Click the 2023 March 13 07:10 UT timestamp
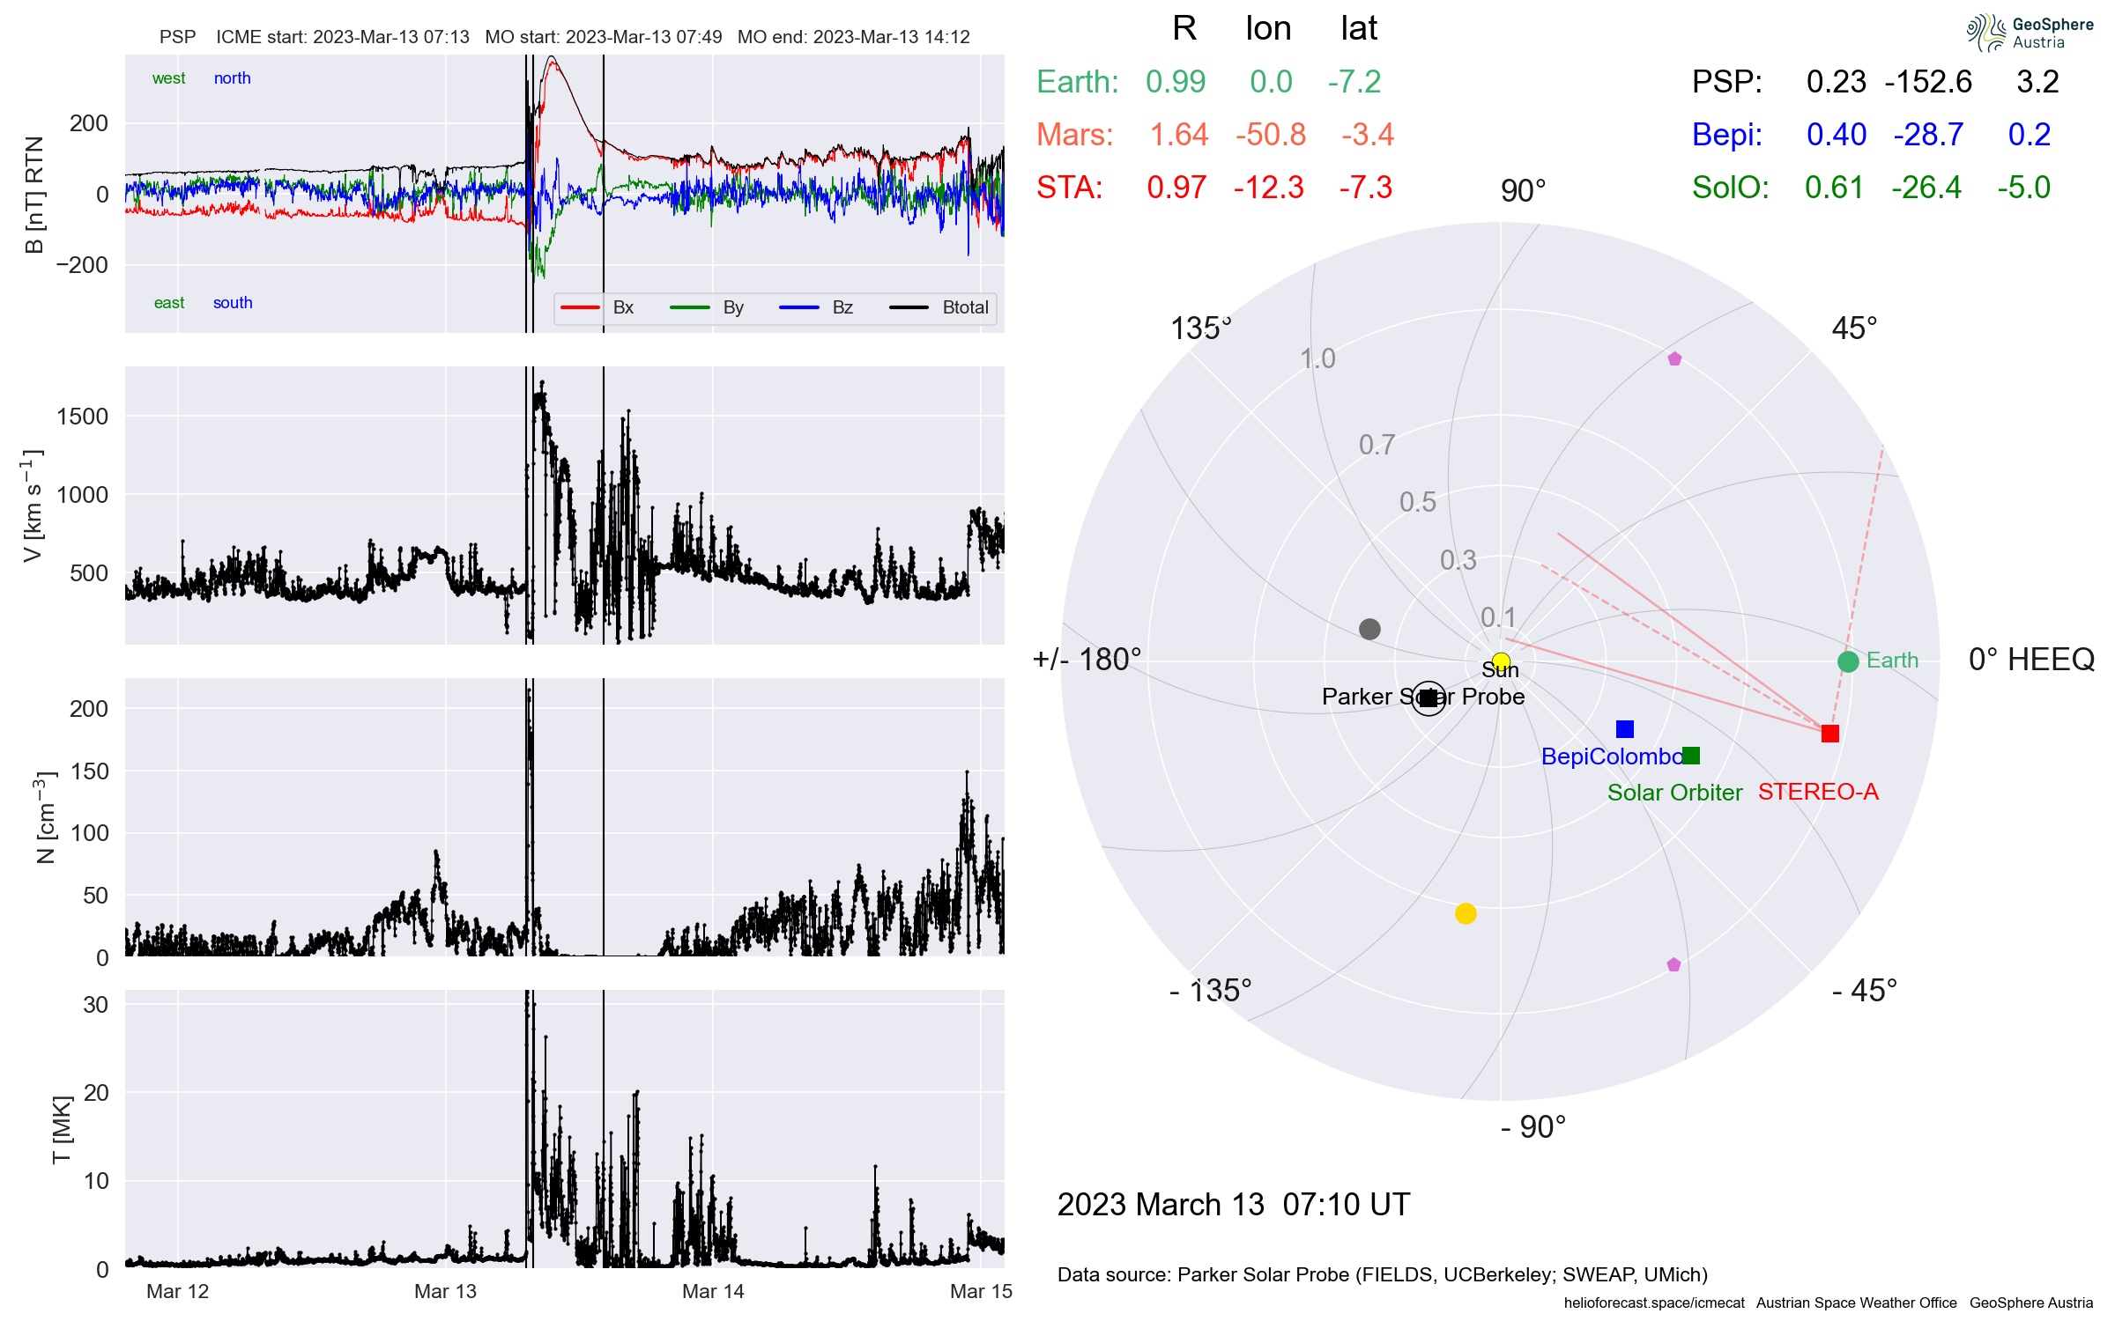This screenshot has width=2115, height=1321. tap(1234, 1205)
